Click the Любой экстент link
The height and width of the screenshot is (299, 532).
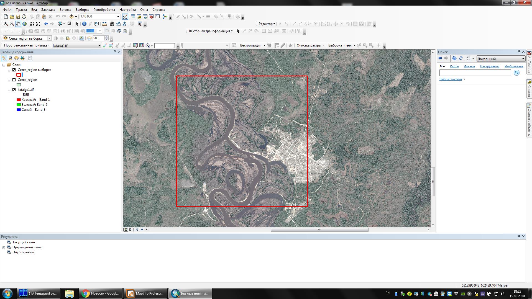pos(451,79)
